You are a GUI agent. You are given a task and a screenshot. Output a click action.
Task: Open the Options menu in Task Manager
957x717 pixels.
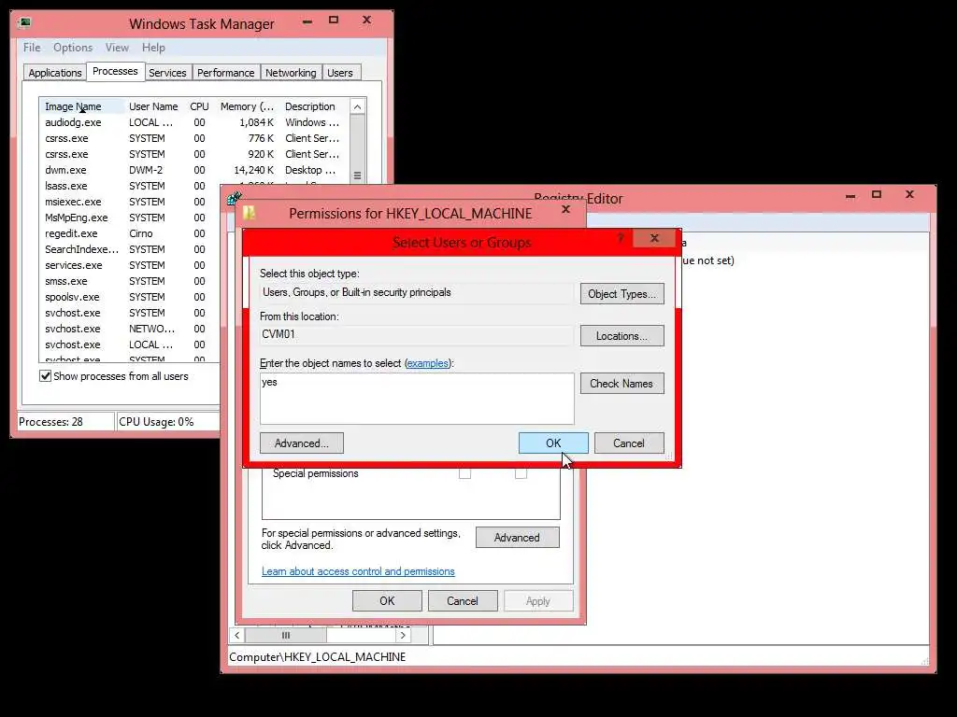point(73,48)
